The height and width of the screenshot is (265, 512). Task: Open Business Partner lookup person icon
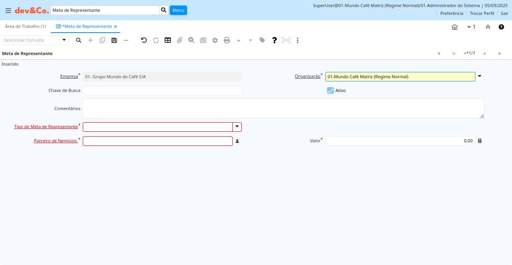coord(237,141)
